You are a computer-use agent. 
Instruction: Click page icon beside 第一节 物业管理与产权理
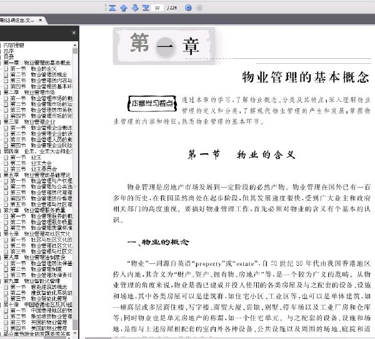(x=6, y=181)
